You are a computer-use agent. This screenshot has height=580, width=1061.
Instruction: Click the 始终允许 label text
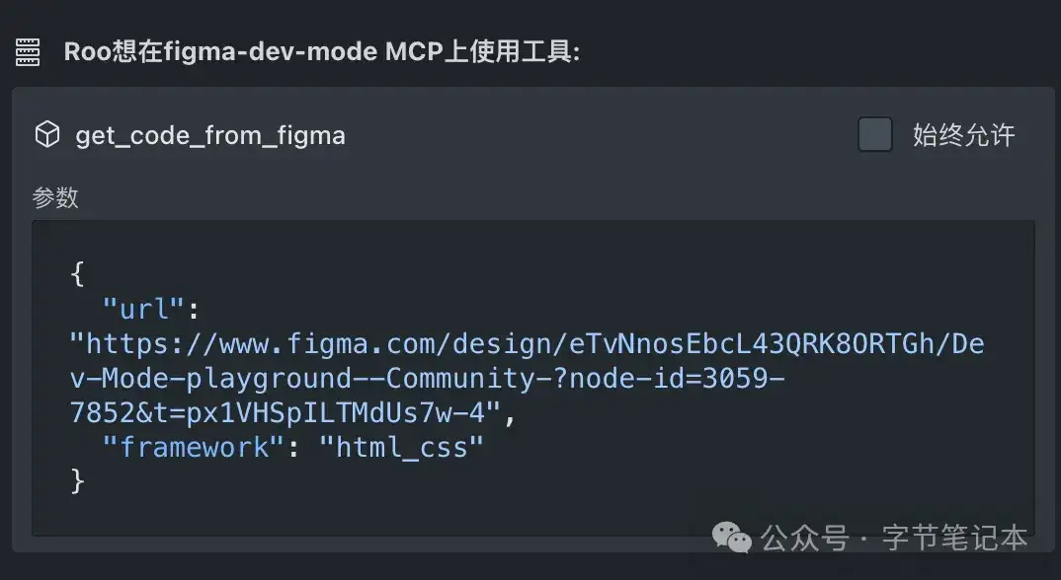963,135
